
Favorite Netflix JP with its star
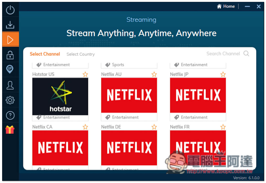tap(223, 74)
